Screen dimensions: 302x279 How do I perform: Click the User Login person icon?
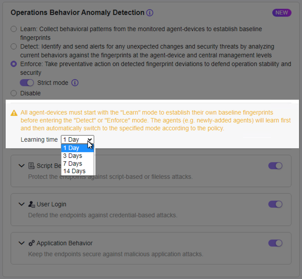click(x=32, y=204)
